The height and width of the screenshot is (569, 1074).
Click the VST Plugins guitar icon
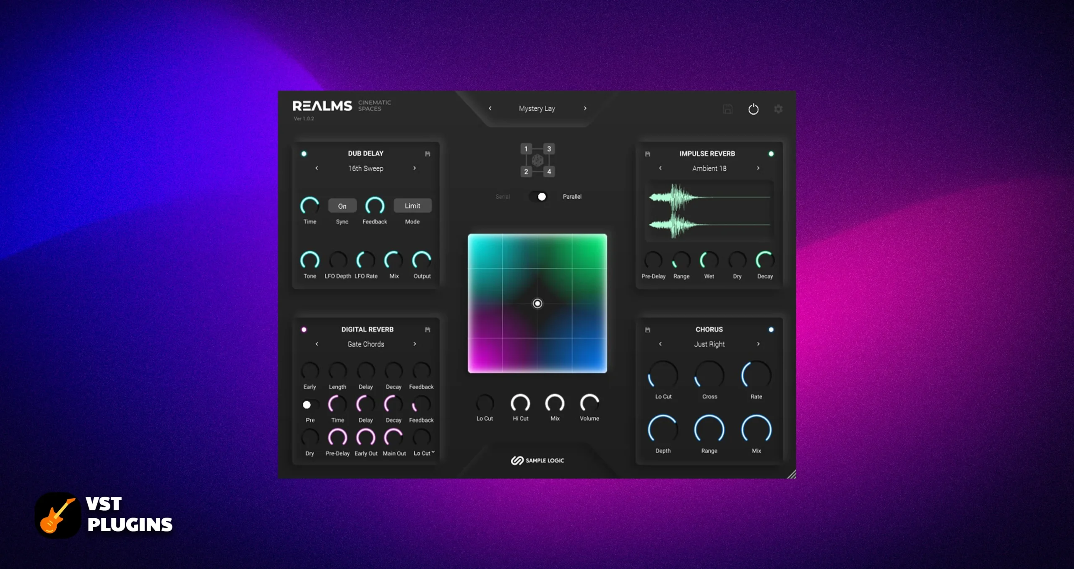[x=58, y=515]
